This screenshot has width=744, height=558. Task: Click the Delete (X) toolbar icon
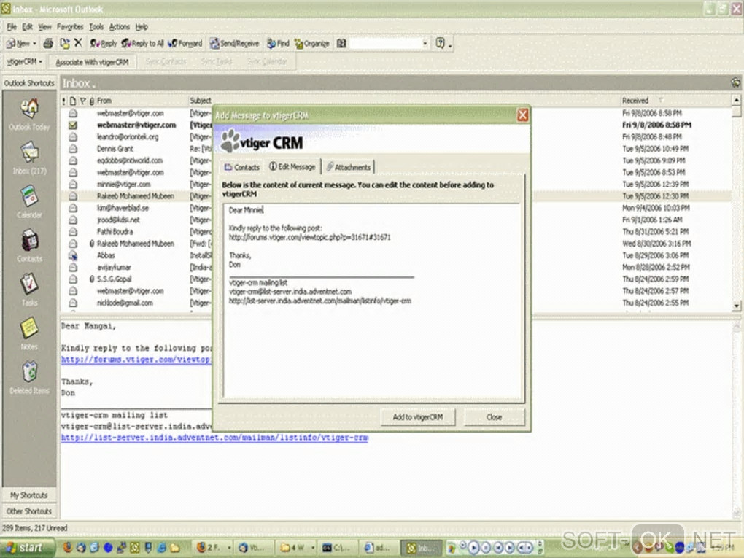tap(78, 43)
